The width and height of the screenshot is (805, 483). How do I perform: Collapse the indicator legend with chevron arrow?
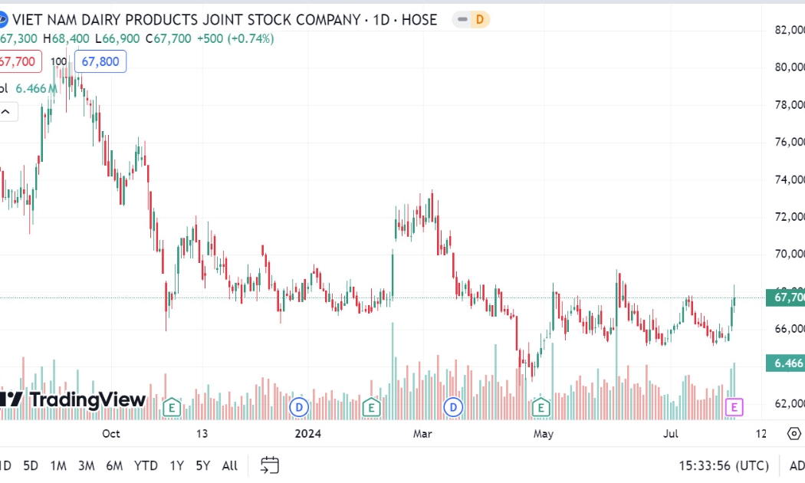(x=6, y=111)
